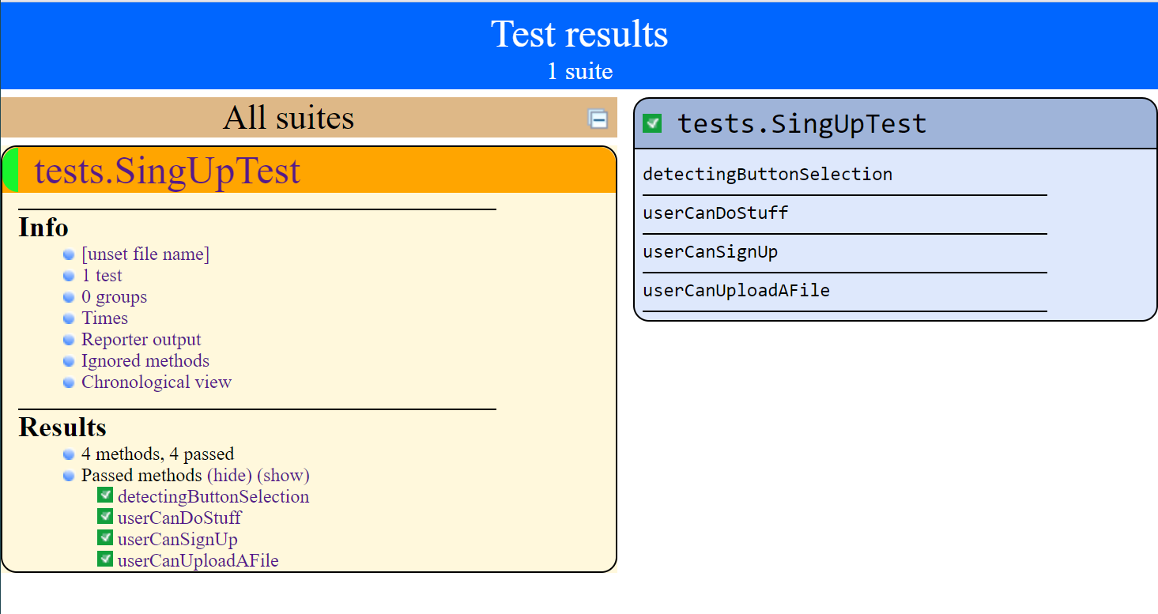Hide the passed methods list
This screenshot has width=1158, height=614.
[x=229, y=476]
